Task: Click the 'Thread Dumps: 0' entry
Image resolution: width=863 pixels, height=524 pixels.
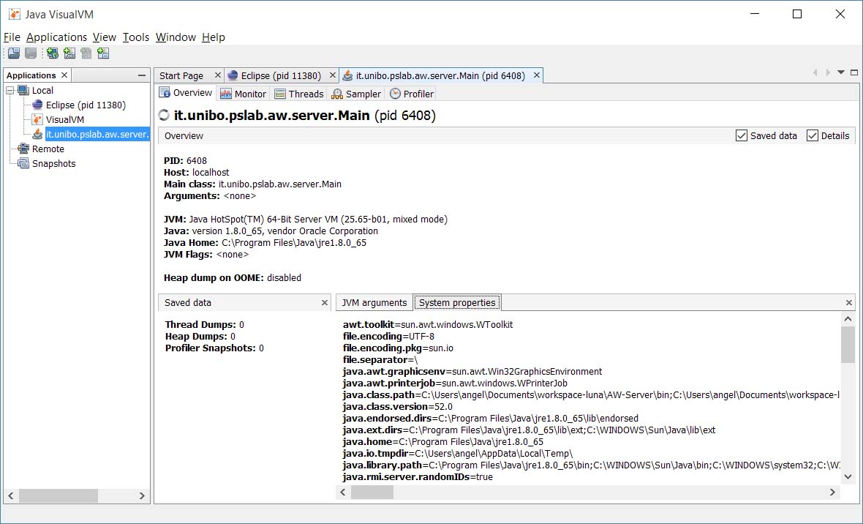Action: [205, 324]
